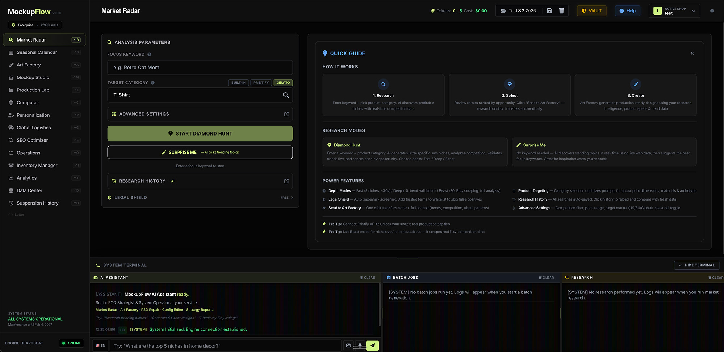Open the Art Factory panel

(29, 65)
